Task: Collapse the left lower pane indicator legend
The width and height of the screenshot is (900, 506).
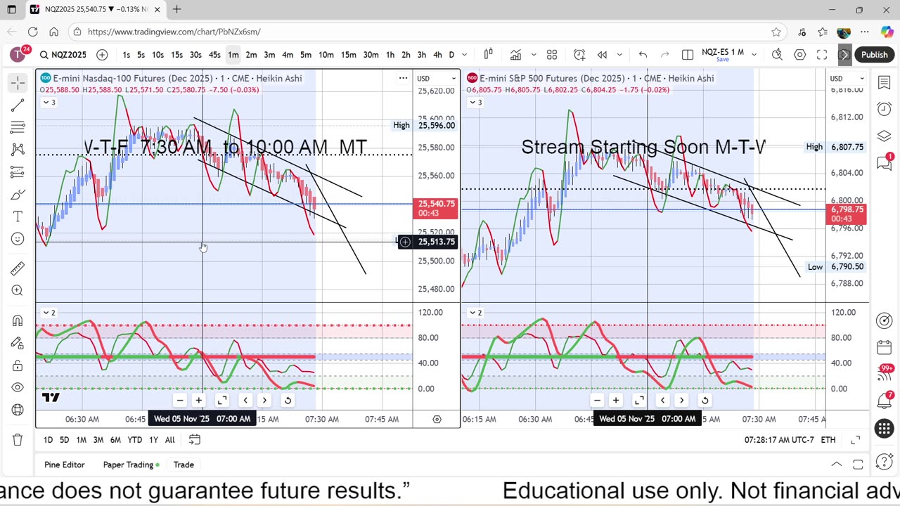Action: click(49, 313)
